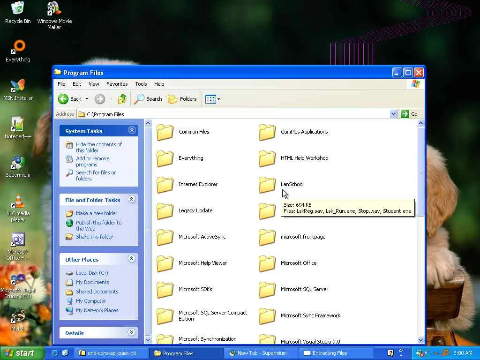
Task: Open the Edit menu
Action: pyautogui.click(x=77, y=84)
